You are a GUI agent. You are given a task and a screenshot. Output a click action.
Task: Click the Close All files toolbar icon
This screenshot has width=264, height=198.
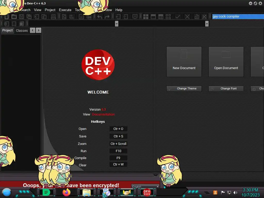coord(44,16)
